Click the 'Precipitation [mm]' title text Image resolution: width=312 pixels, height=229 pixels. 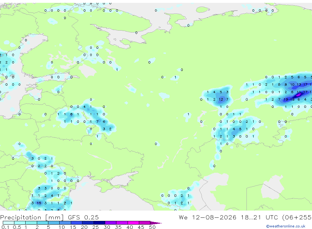32,217
